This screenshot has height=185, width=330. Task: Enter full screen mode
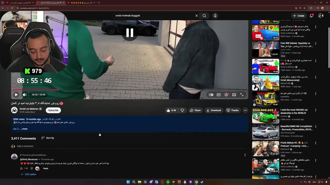pyautogui.click(x=242, y=95)
